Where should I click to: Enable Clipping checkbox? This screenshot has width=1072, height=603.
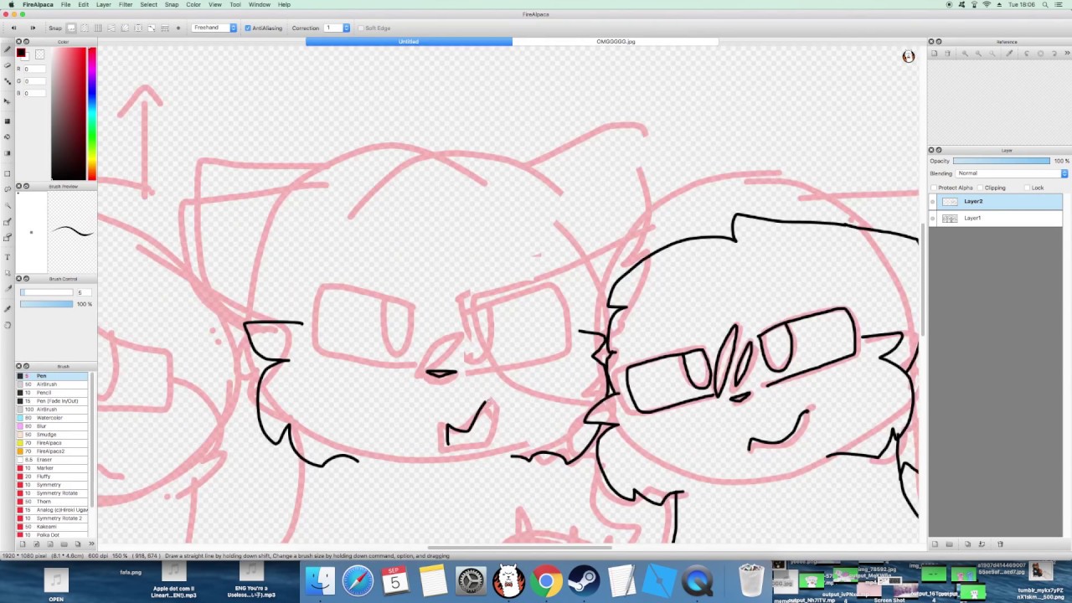(x=980, y=188)
